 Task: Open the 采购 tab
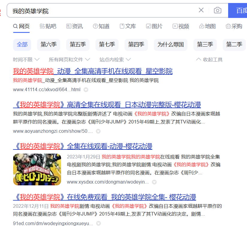tap(234, 26)
